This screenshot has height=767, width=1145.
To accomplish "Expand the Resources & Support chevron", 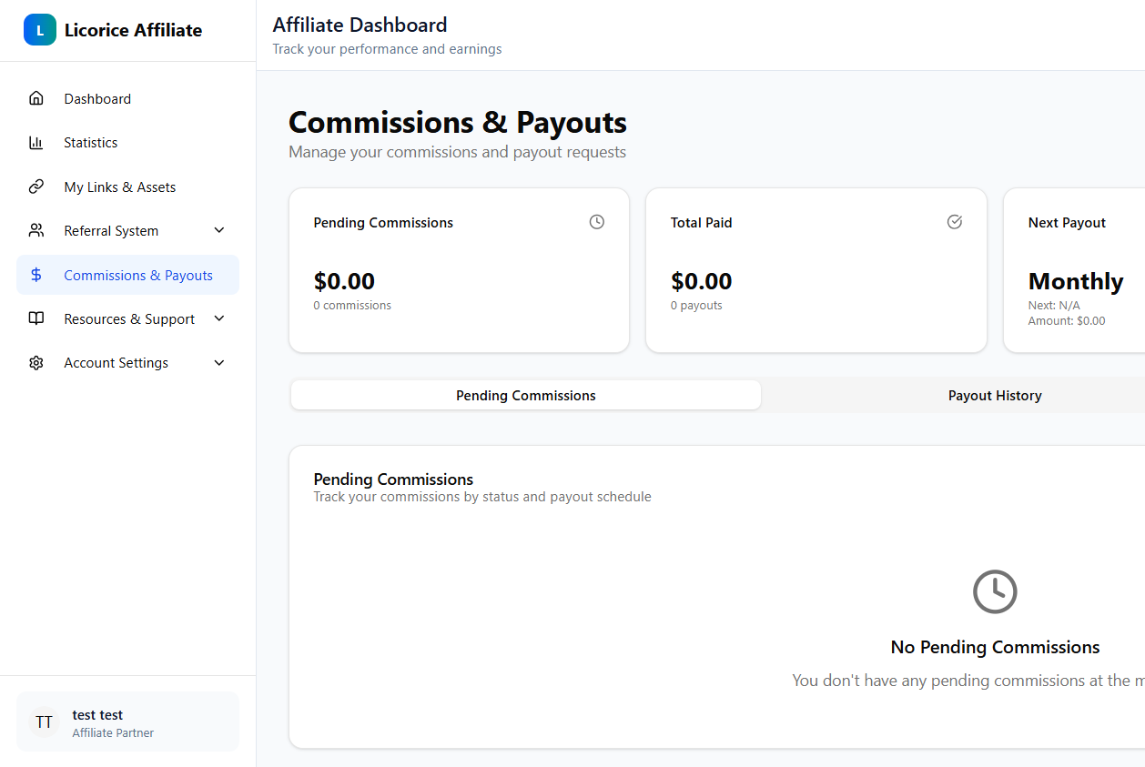I will [219, 318].
